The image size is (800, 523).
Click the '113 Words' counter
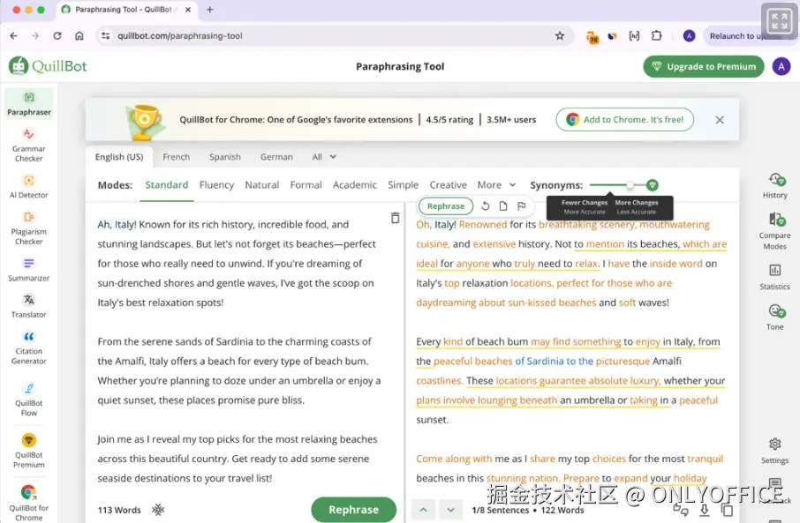pyautogui.click(x=119, y=510)
